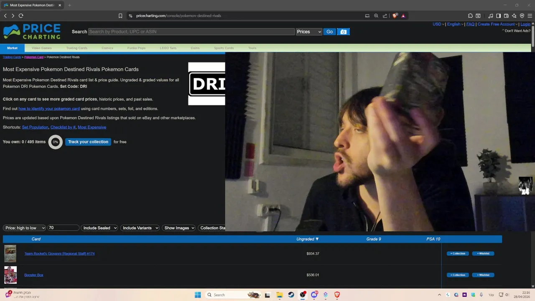
Task: Click the install/cast screen icon in the address bar
Action: coord(367,16)
